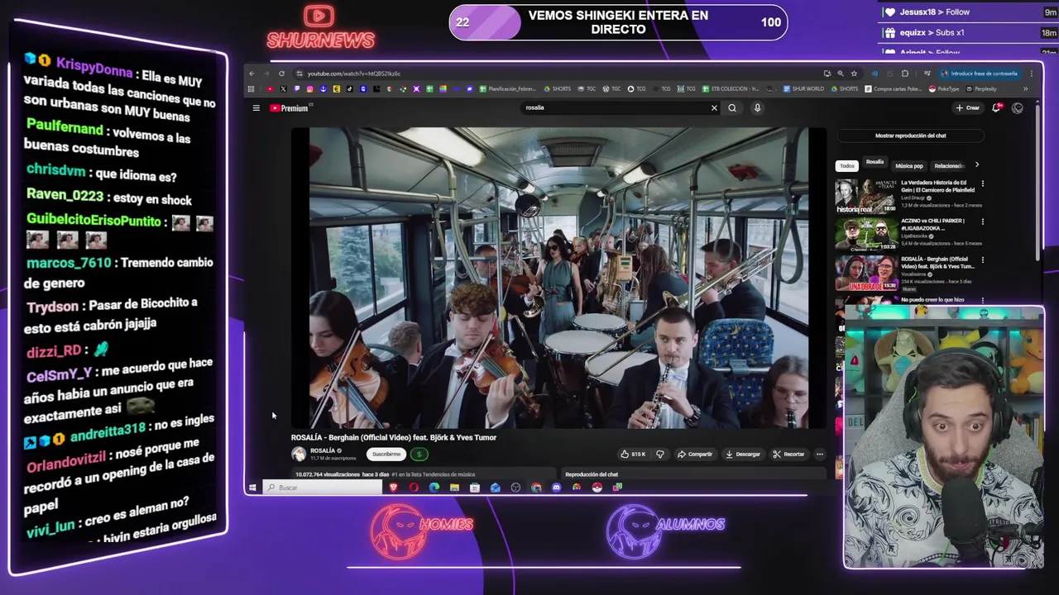Image resolution: width=1059 pixels, height=595 pixels.
Task: Open ROSALÍA channel avatar
Action: point(299,454)
